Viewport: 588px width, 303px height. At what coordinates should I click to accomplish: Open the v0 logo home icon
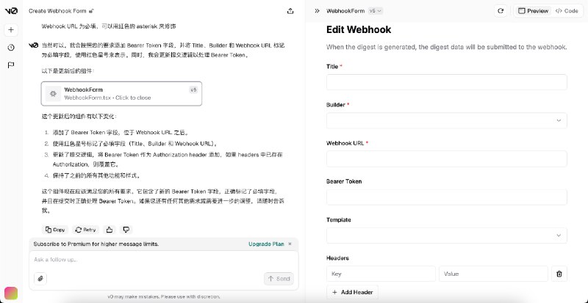pyautogui.click(x=11, y=11)
